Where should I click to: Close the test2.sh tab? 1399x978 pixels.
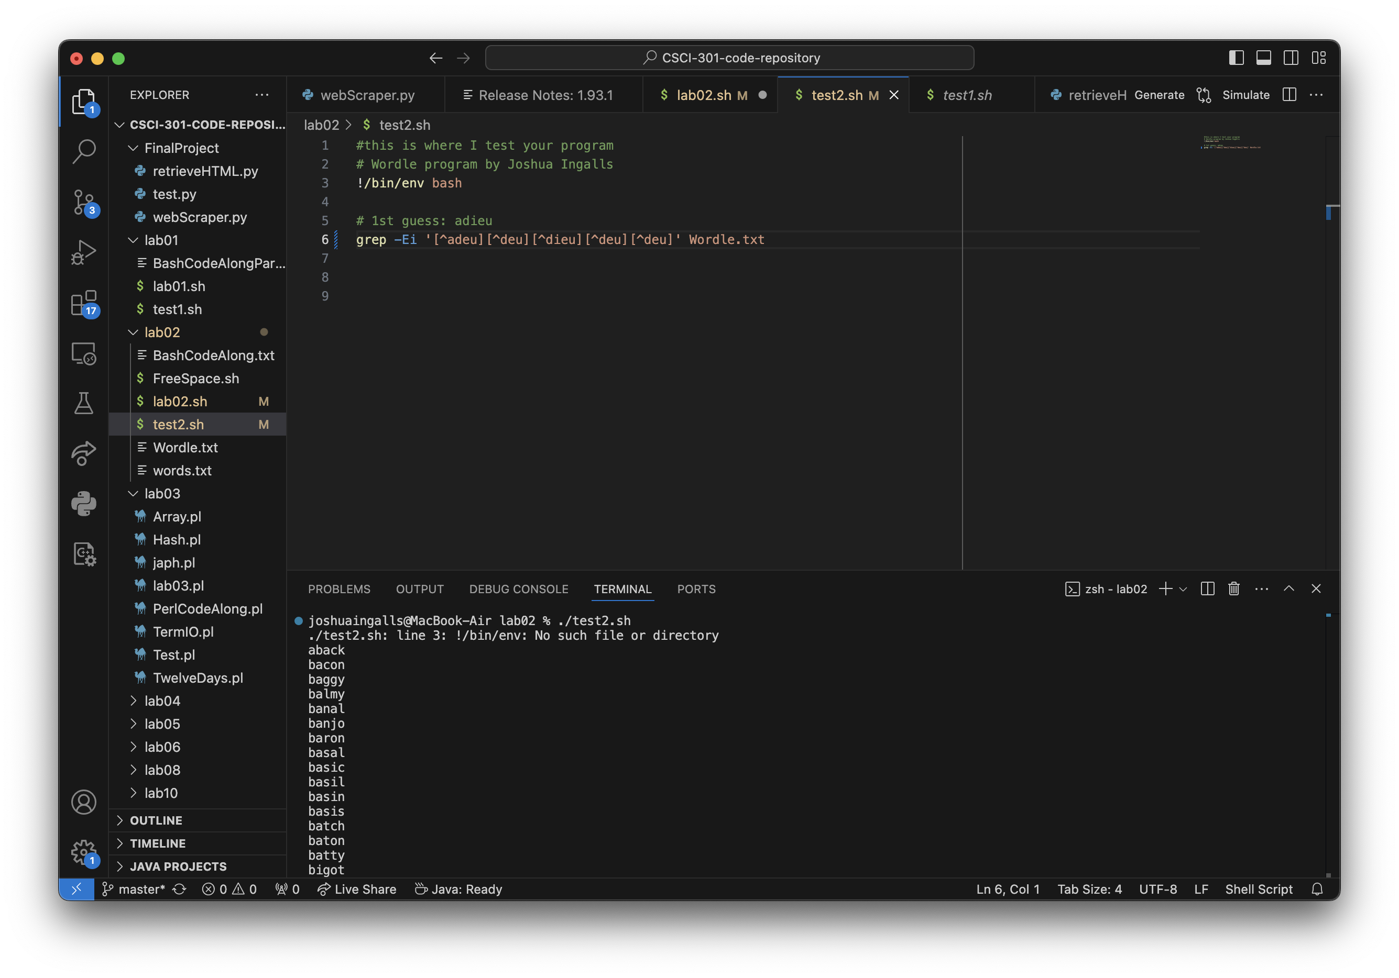[894, 95]
